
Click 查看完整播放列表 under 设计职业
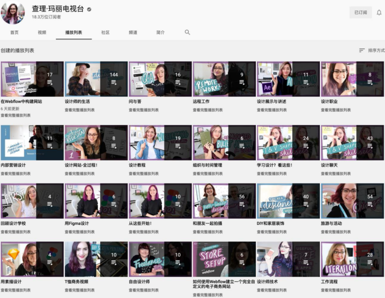pyautogui.click(x=336, y=110)
